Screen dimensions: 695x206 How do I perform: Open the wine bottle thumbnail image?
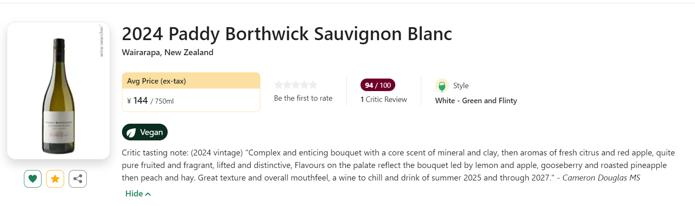pyautogui.click(x=59, y=91)
